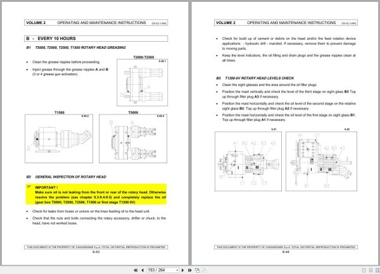Screen dimensions: 380x274
Task: Click the T2000-T2500 rotary head diagram
Action: (x=142, y=82)
